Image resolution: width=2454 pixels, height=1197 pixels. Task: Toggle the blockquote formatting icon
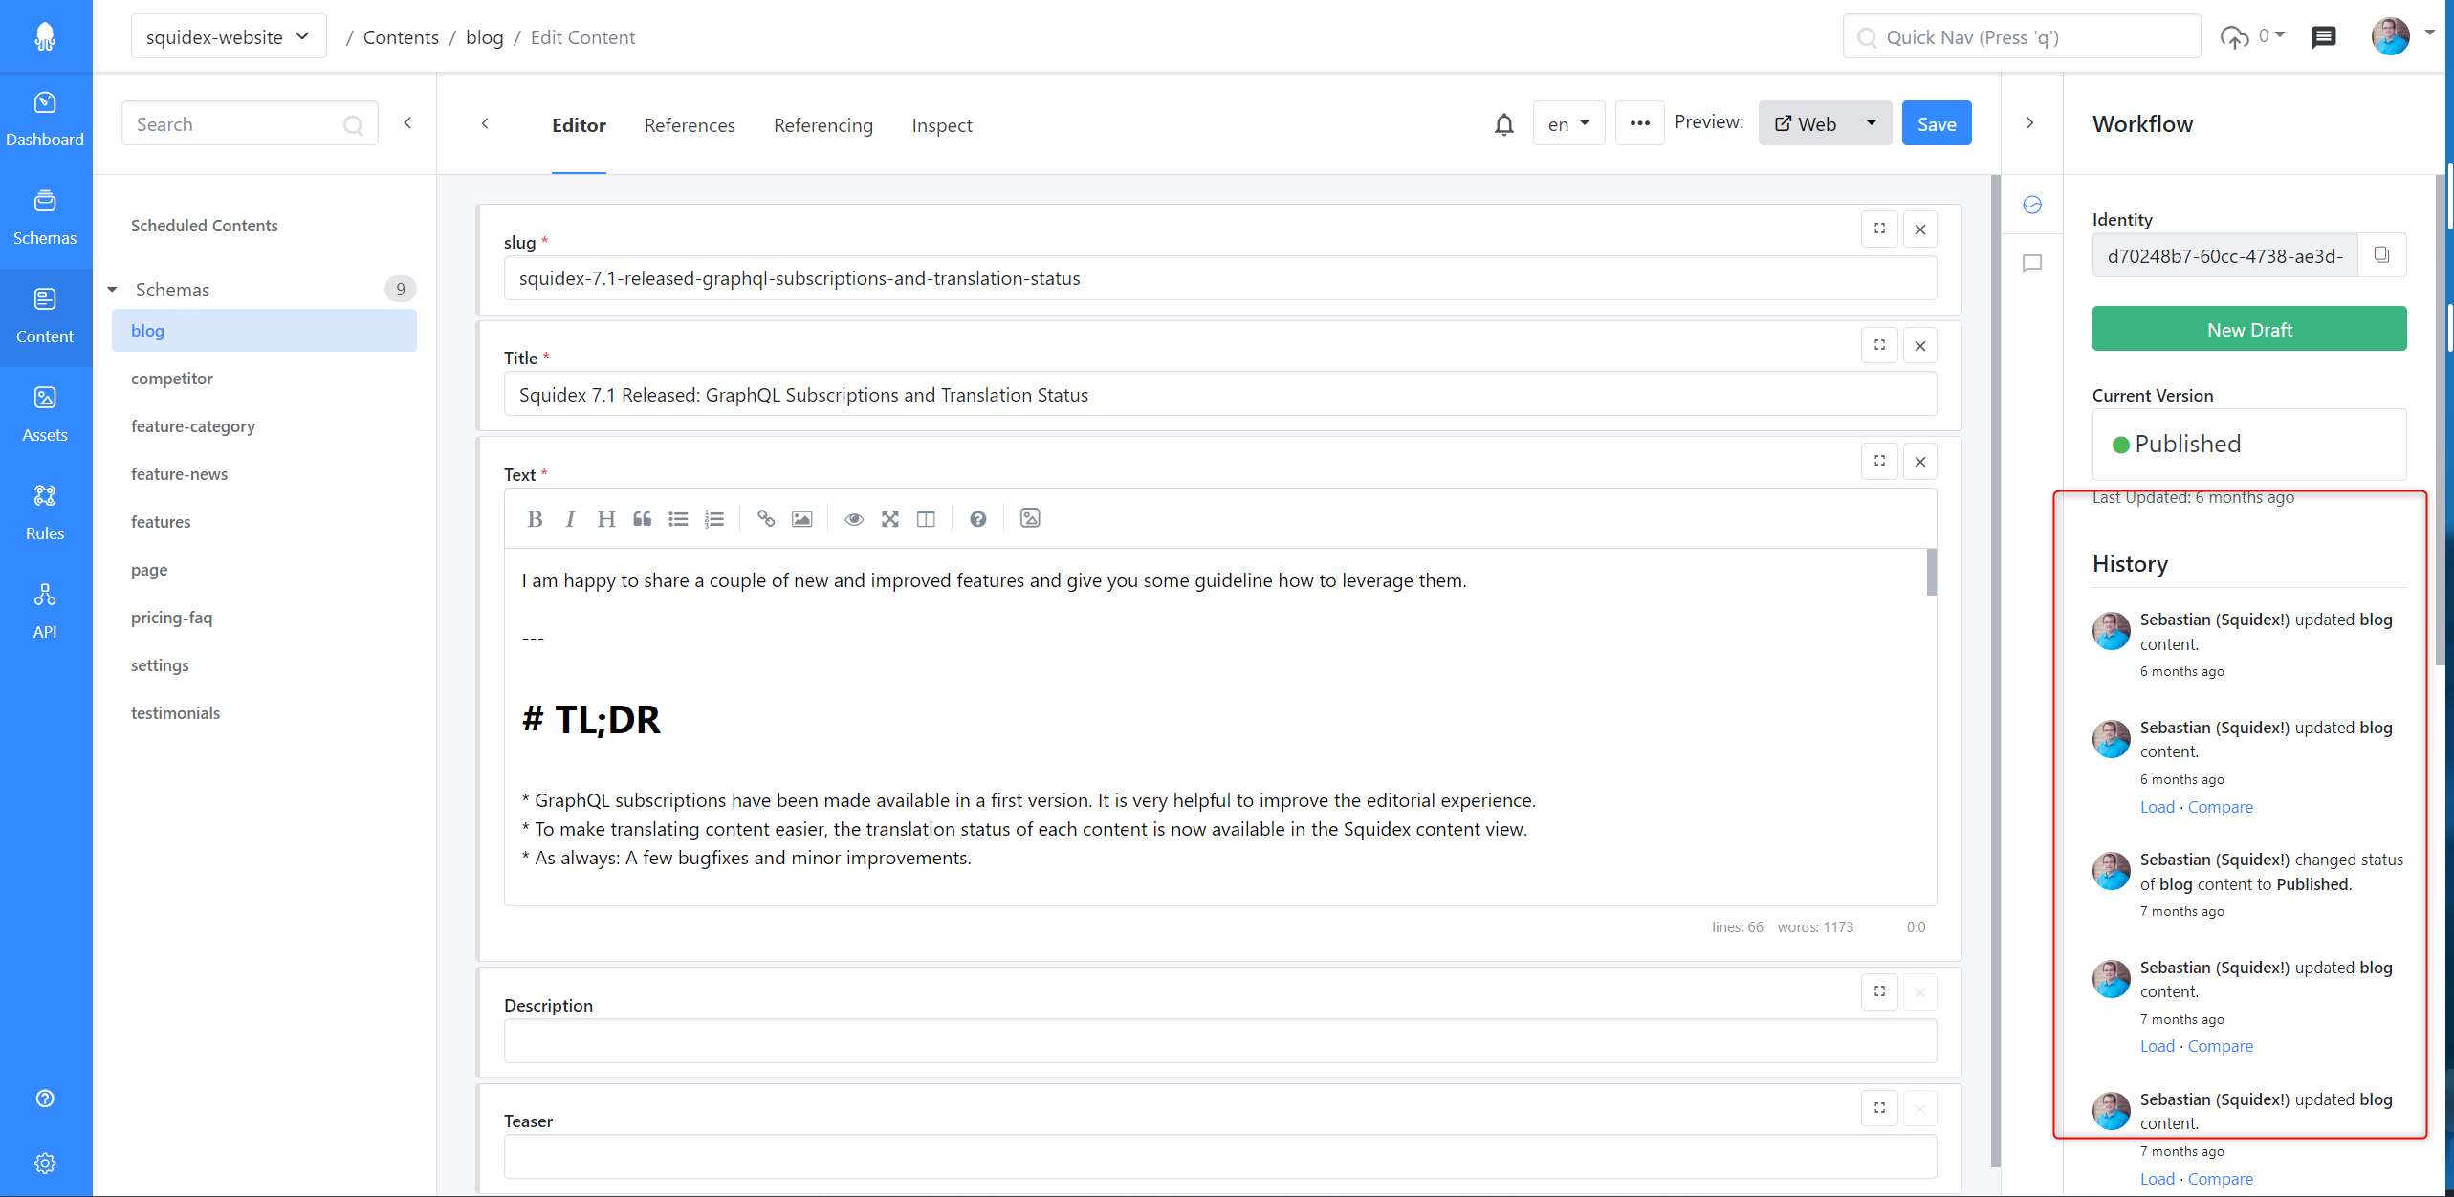[642, 518]
